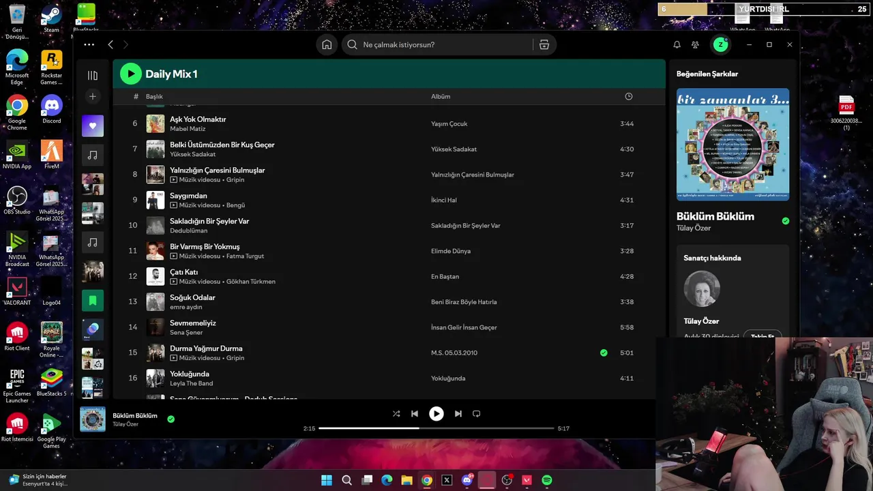The width and height of the screenshot is (873, 491).
Task: Open Büklüm Büklüm title in right panel
Action: 715,216
